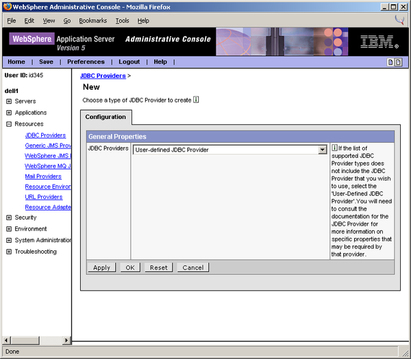The width and height of the screenshot is (411, 359).
Task: Open the Bookmarks menu
Action: 92,21
